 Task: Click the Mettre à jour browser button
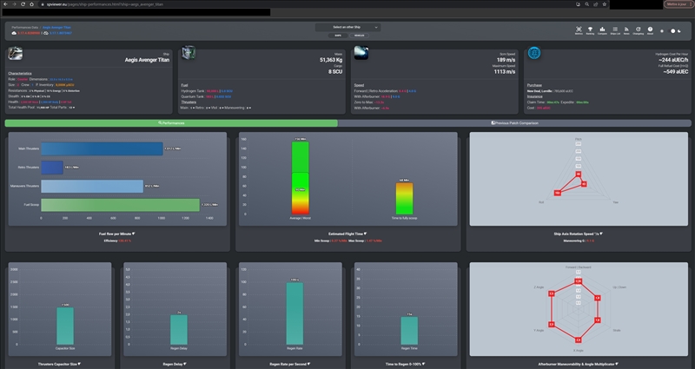pos(678,4)
